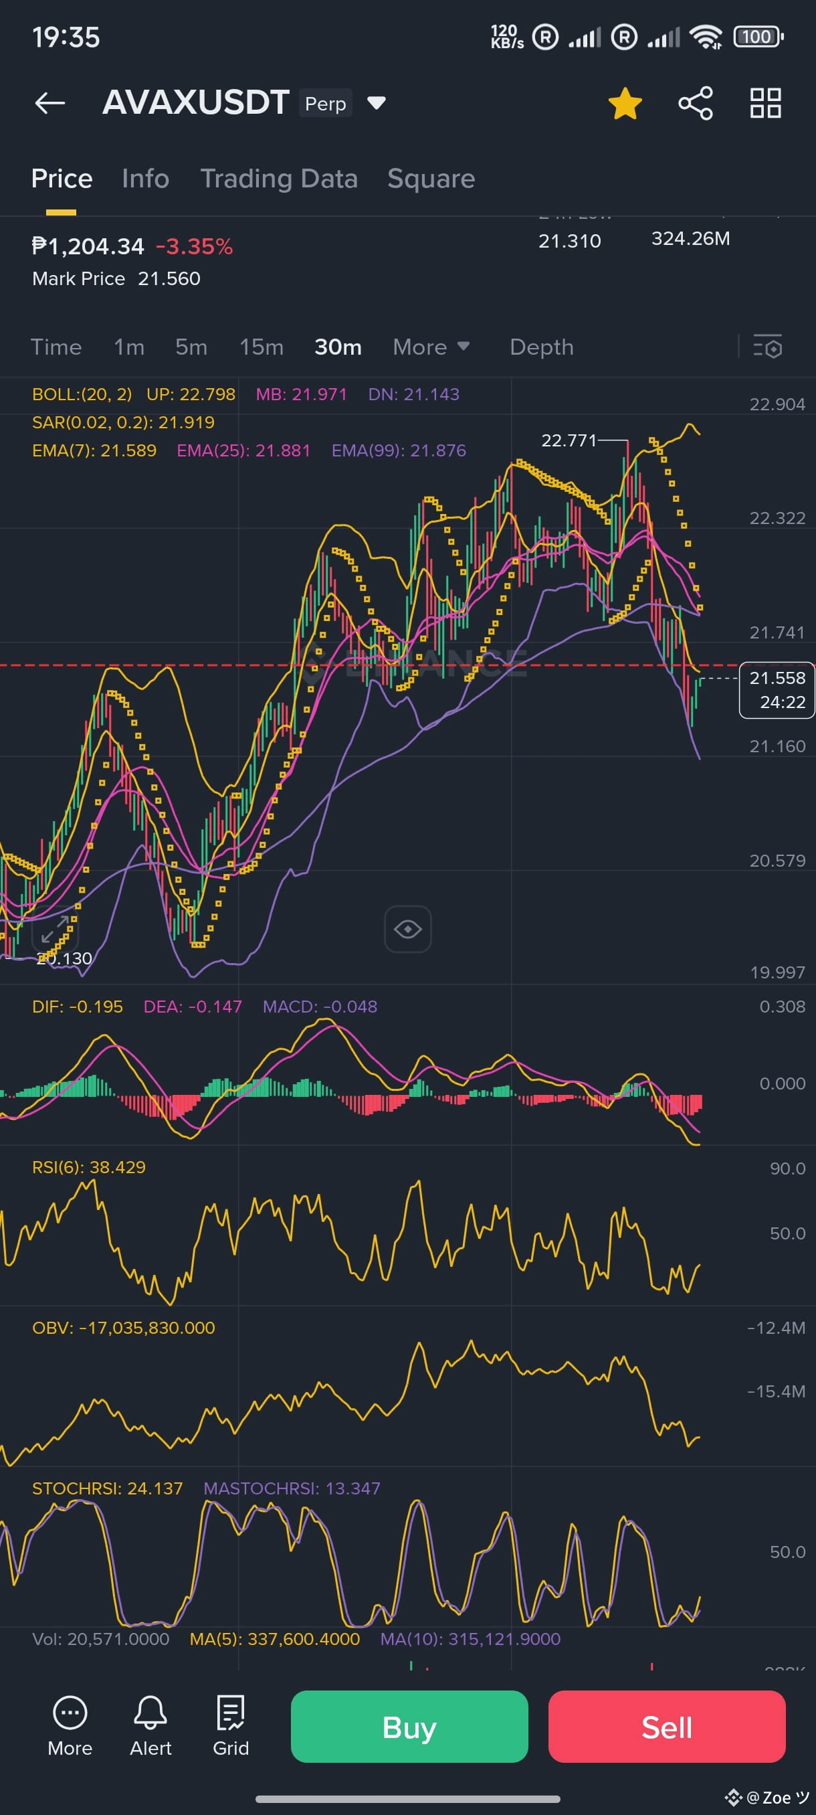Image resolution: width=816 pixels, height=1815 pixels.
Task: Tap the DEA: -0.147 label
Action: [x=192, y=1006]
